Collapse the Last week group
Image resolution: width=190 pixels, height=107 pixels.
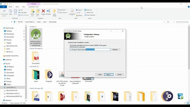29,67
